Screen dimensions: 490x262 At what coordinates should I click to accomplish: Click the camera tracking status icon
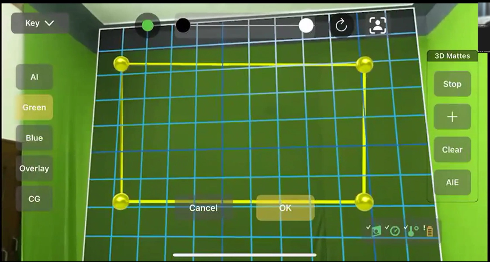coord(376,231)
